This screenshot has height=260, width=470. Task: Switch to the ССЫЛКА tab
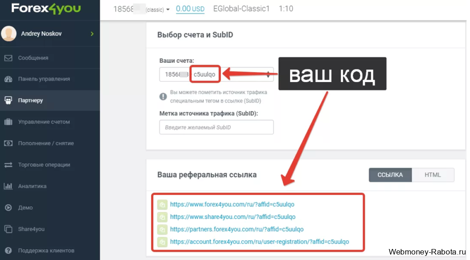390,175
